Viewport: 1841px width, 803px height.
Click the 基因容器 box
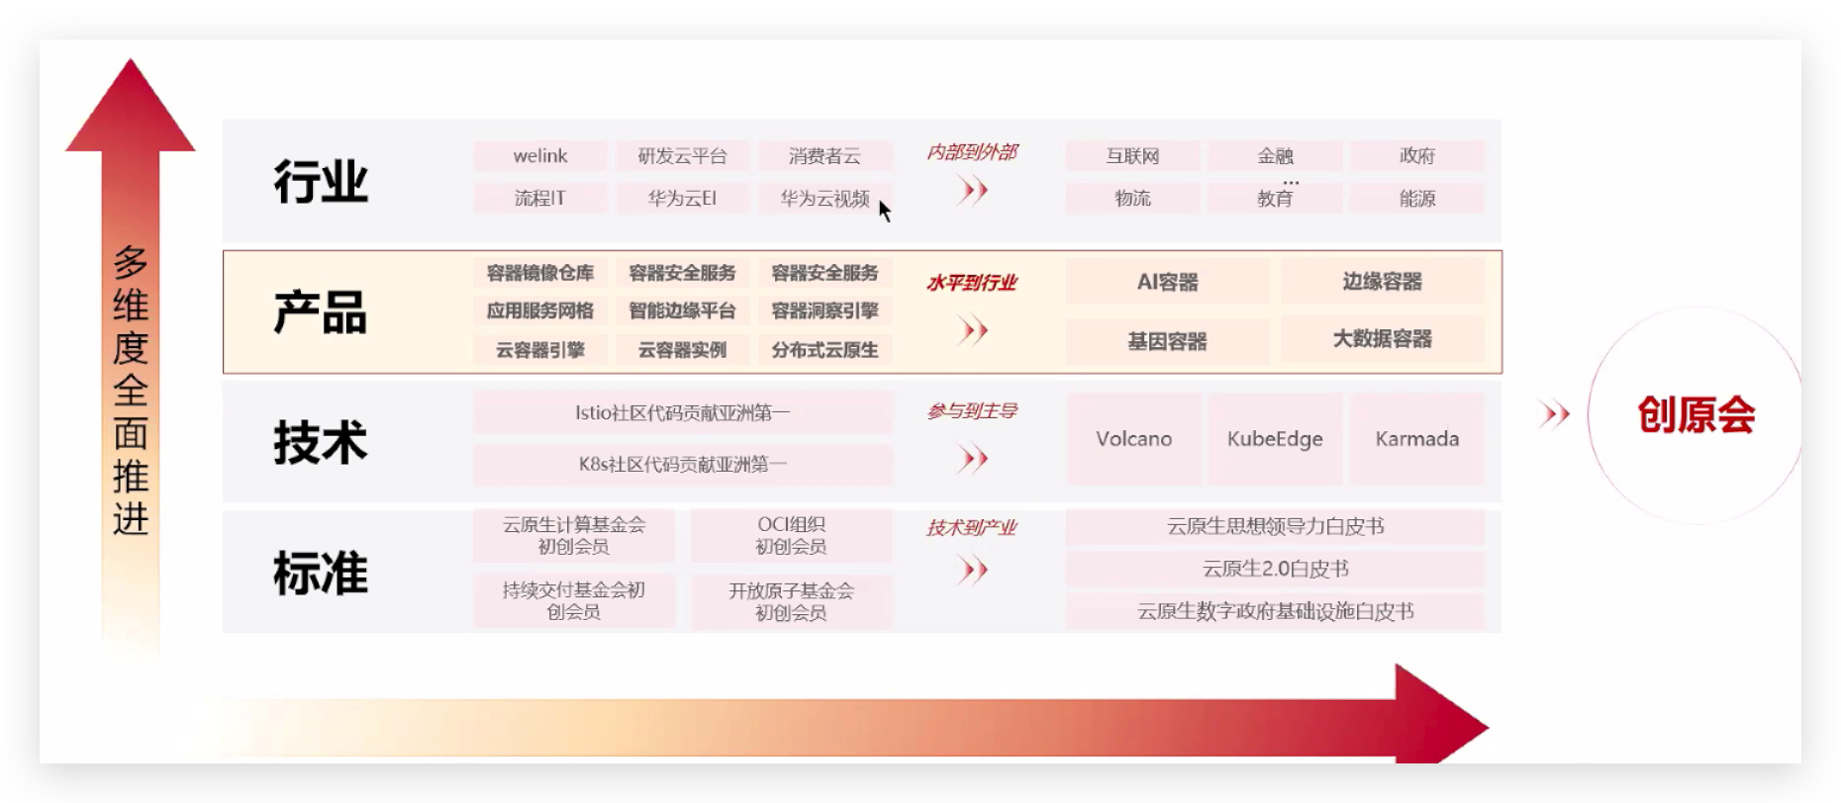[1168, 341]
